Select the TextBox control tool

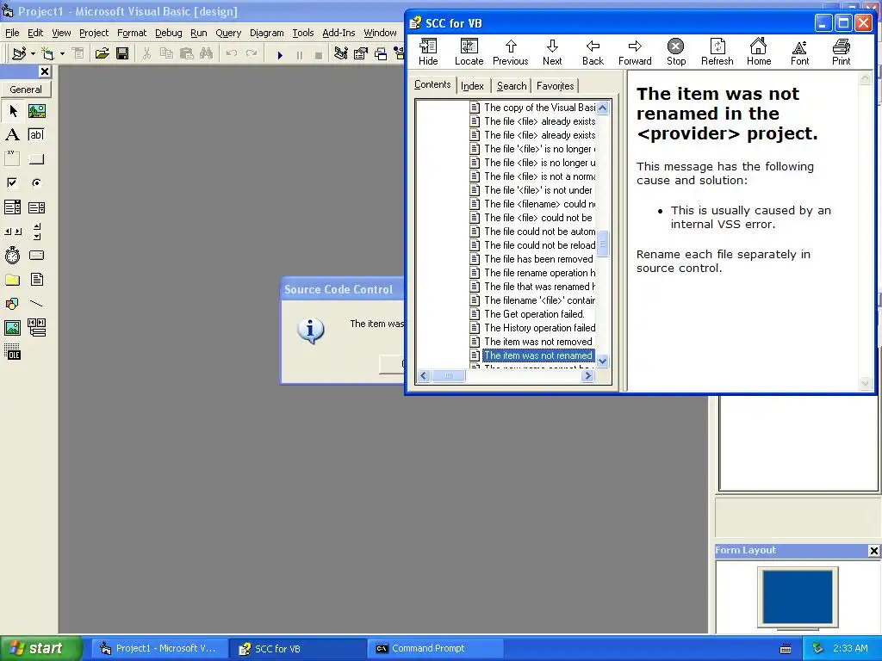tap(36, 135)
